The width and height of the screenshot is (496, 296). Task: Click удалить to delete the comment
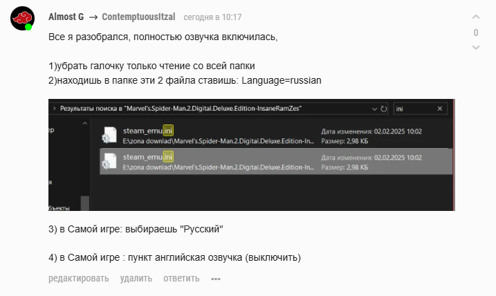[136, 279]
